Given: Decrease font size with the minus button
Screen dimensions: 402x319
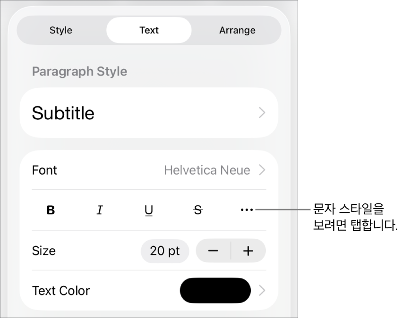Looking at the screenshot, I should coord(214,251).
